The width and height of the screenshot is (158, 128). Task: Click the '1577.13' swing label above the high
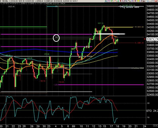(100, 23)
